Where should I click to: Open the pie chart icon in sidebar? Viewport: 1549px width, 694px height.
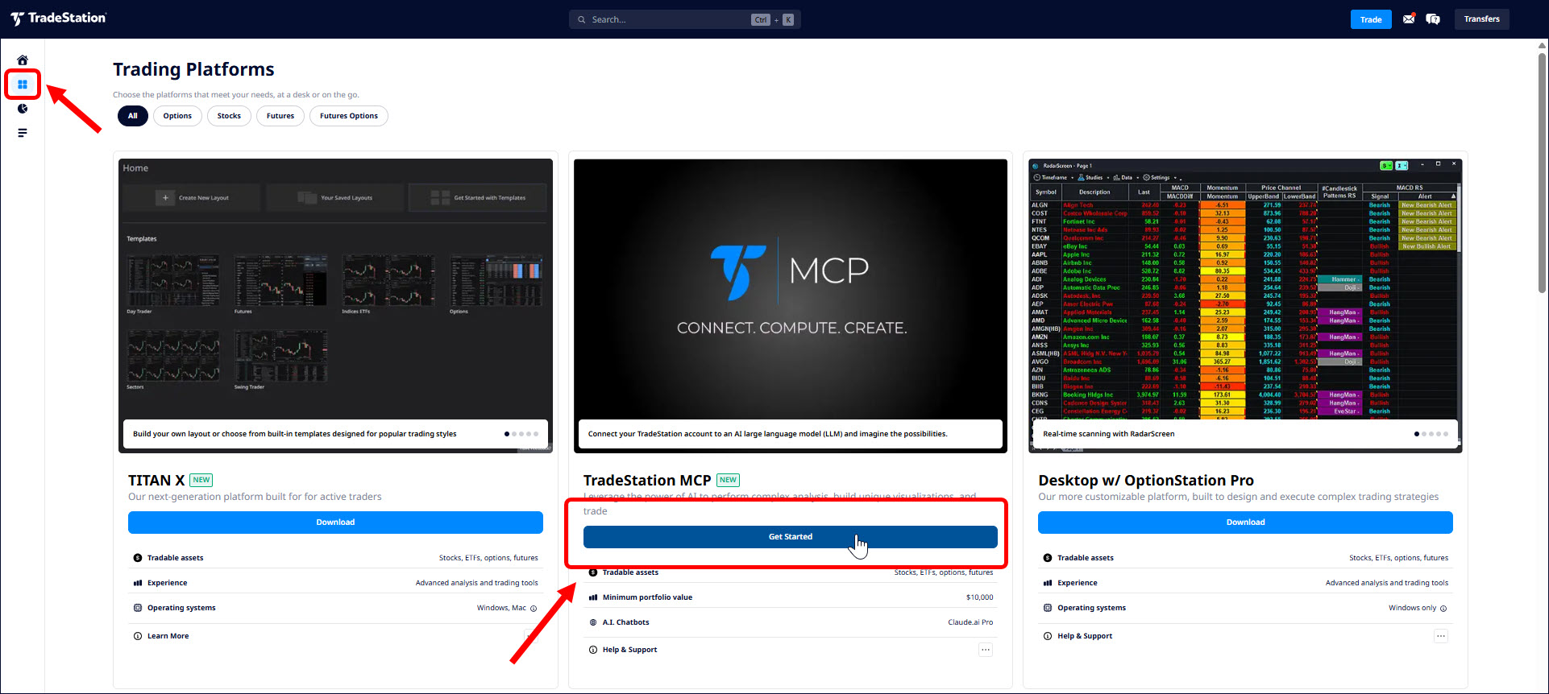[23, 109]
